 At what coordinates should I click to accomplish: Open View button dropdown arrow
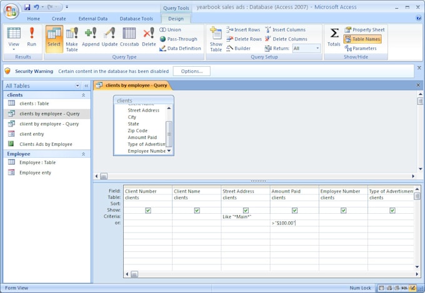[x=14, y=49]
